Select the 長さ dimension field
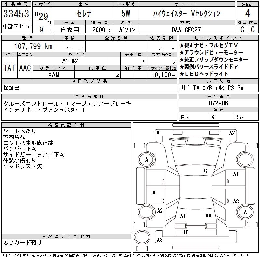This screenshot has width=260, height=260. tap(194, 117)
